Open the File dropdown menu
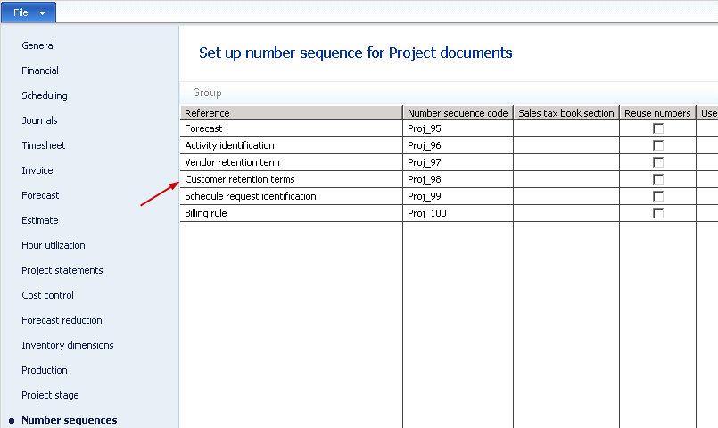This screenshot has height=428, width=718. (x=29, y=12)
